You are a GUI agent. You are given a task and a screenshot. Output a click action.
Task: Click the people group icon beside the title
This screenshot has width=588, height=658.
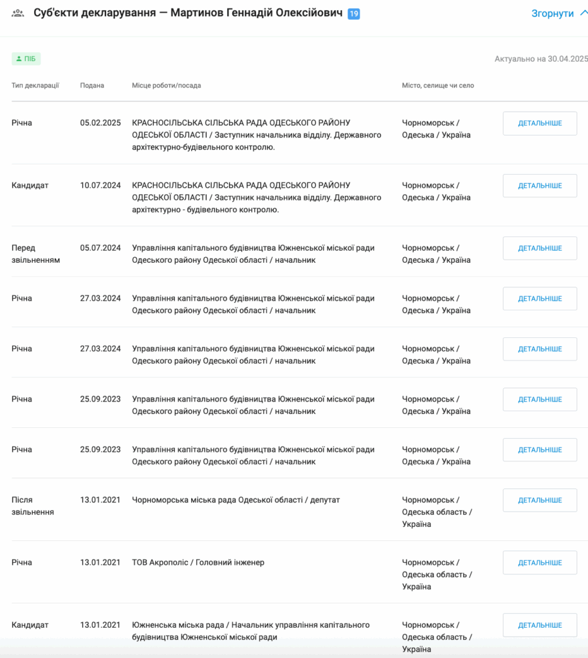(x=18, y=13)
